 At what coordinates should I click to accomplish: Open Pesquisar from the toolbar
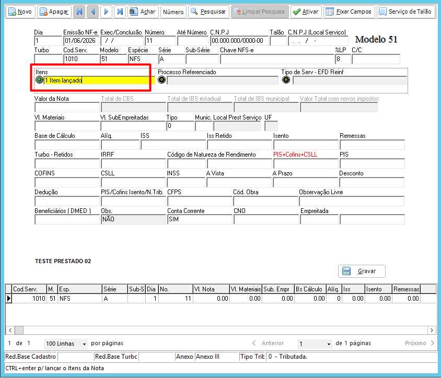[208, 12]
